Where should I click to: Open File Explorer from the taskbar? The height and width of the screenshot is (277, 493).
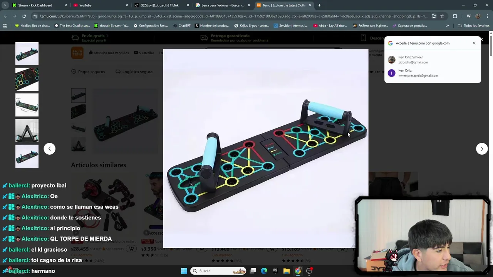287,271
